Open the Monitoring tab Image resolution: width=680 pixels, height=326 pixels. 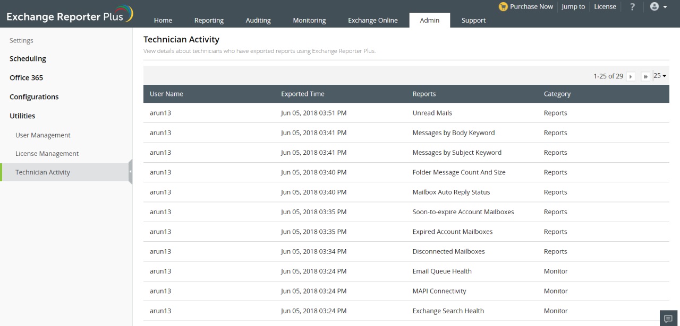(x=309, y=20)
